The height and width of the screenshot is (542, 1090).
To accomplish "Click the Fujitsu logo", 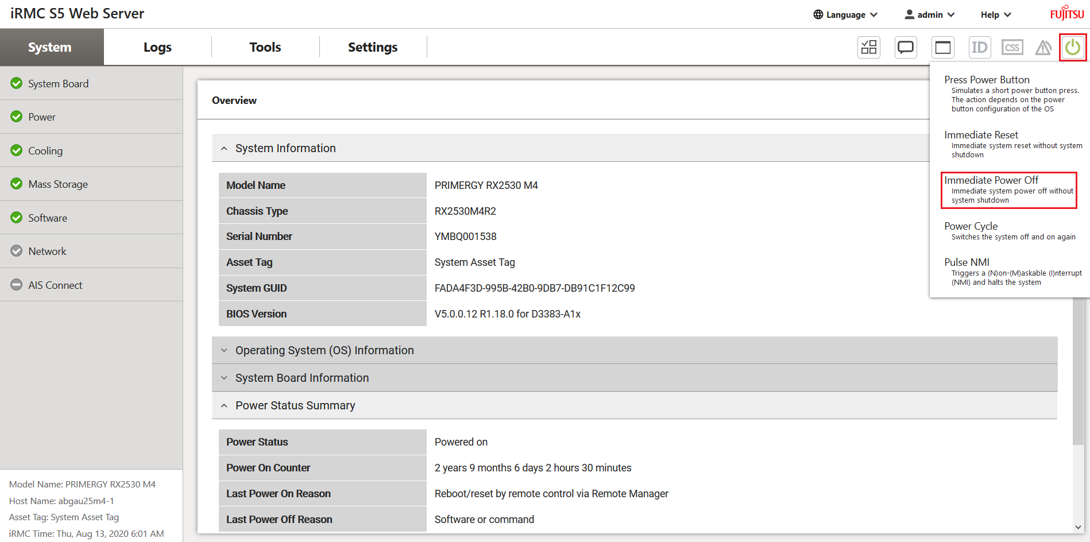I will 1067,13.
